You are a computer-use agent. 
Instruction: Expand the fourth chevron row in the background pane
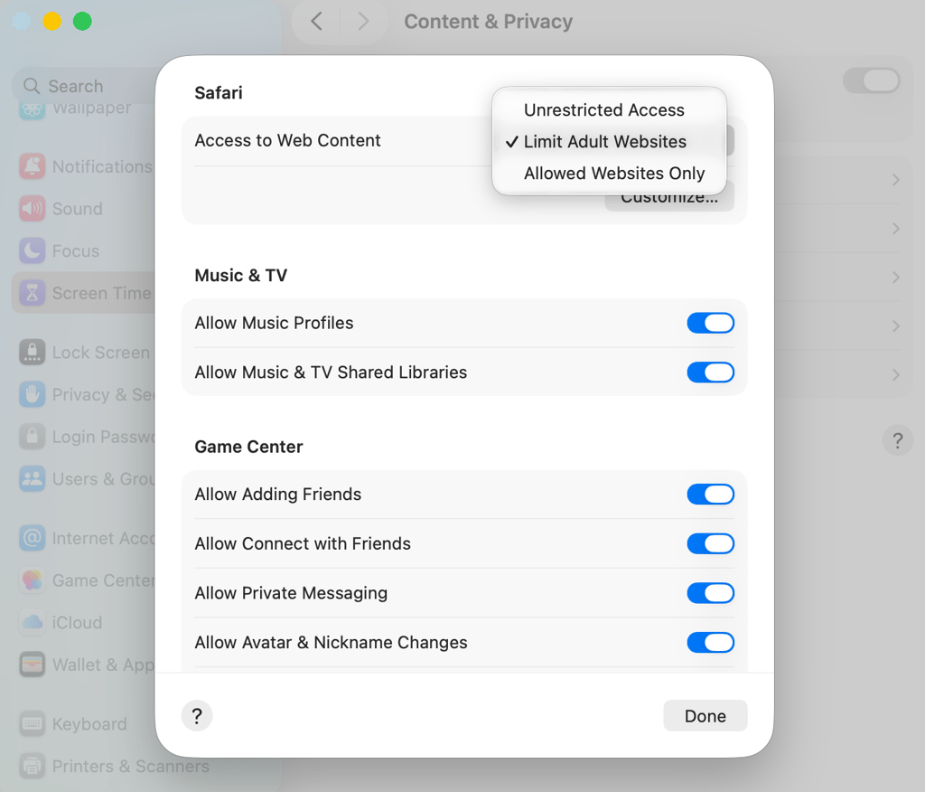(x=895, y=326)
